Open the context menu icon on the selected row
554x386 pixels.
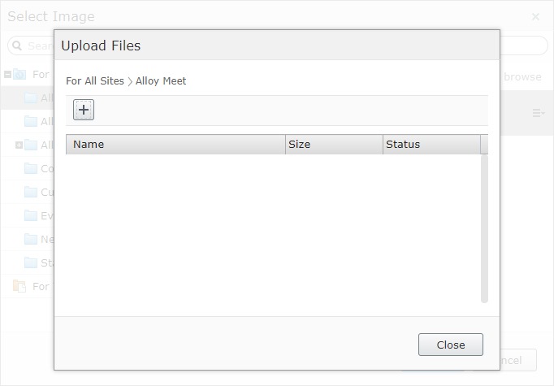tap(538, 113)
